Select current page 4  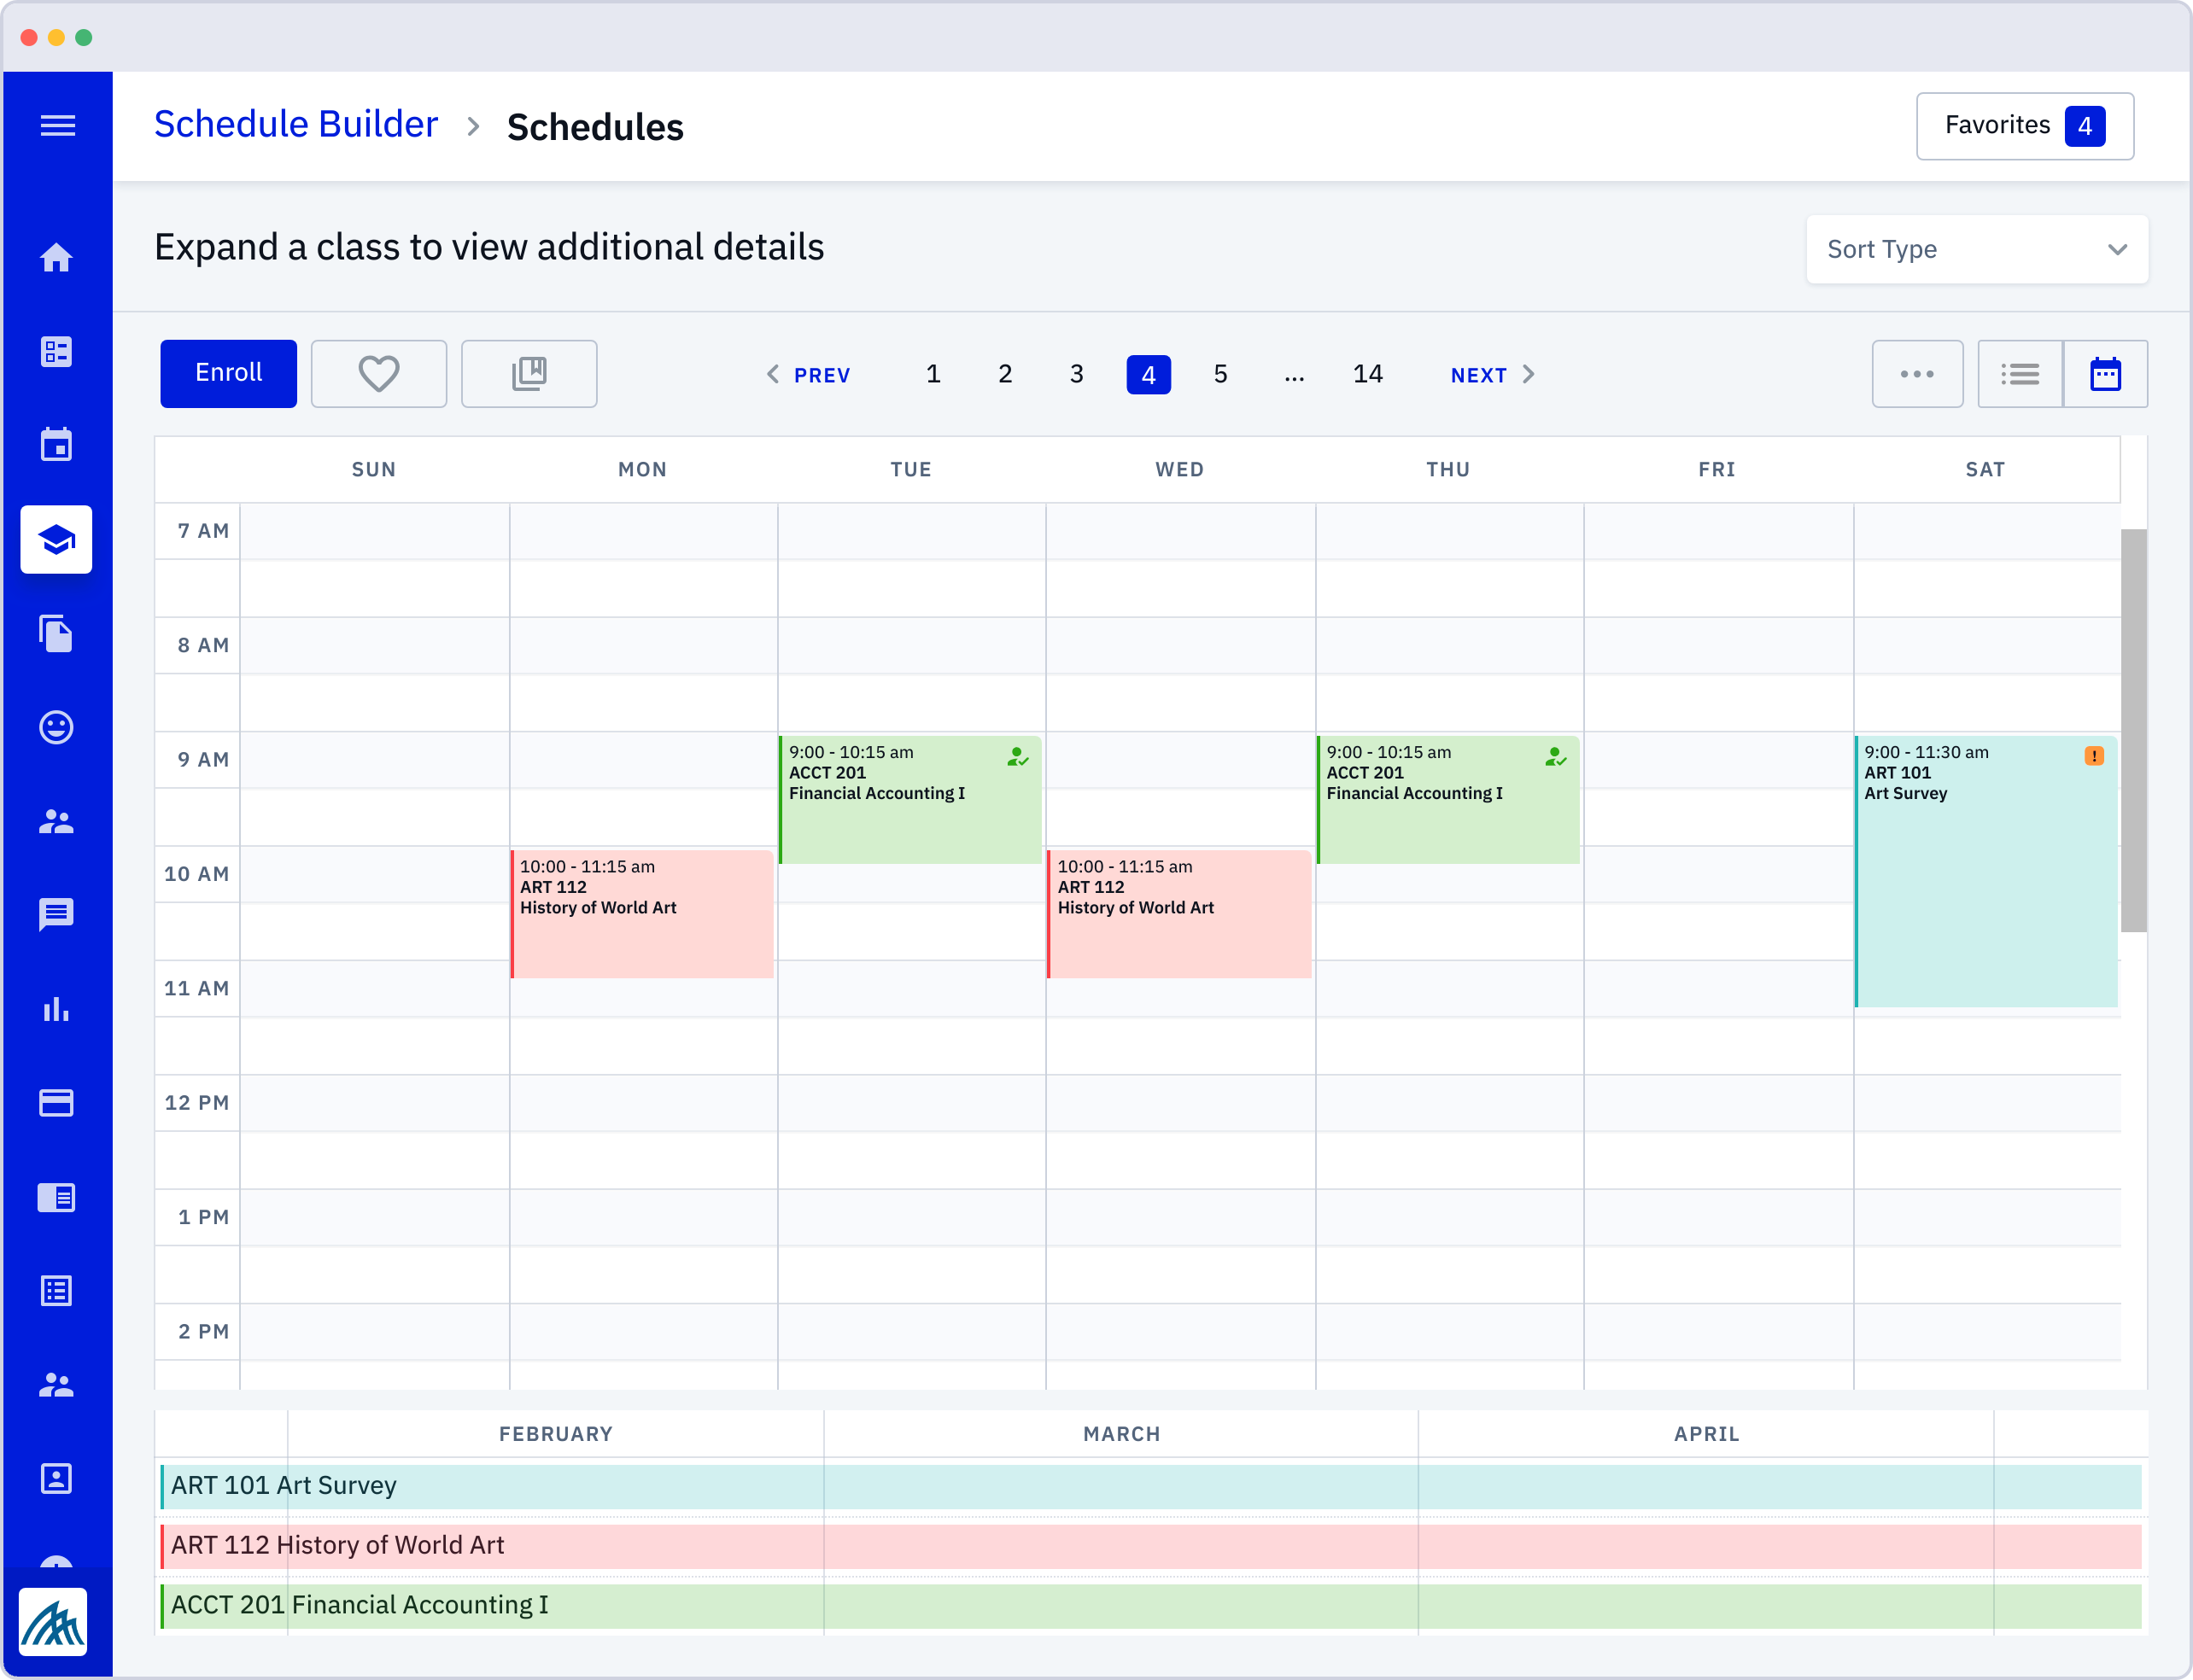point(1149,375)
